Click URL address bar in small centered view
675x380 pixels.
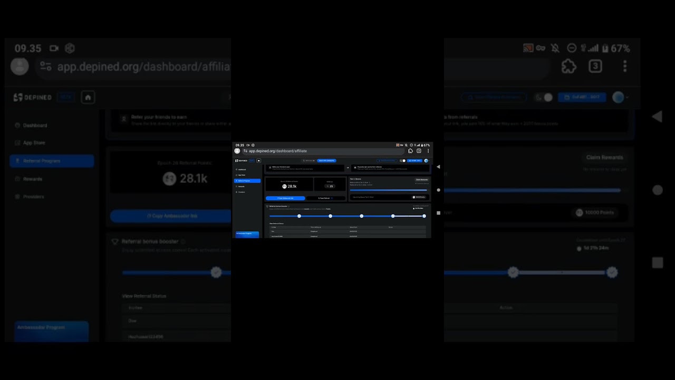click(x=324, y=151)
